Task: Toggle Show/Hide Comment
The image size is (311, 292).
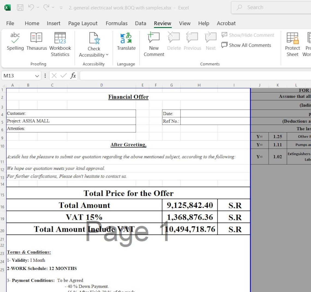Action: (x=248, y=35)
